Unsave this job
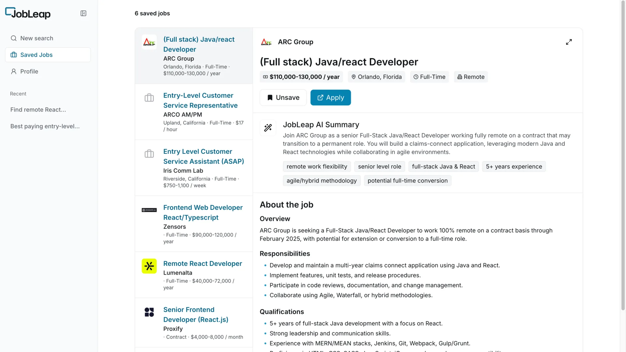626x352 pixels. tap(283, 97)
